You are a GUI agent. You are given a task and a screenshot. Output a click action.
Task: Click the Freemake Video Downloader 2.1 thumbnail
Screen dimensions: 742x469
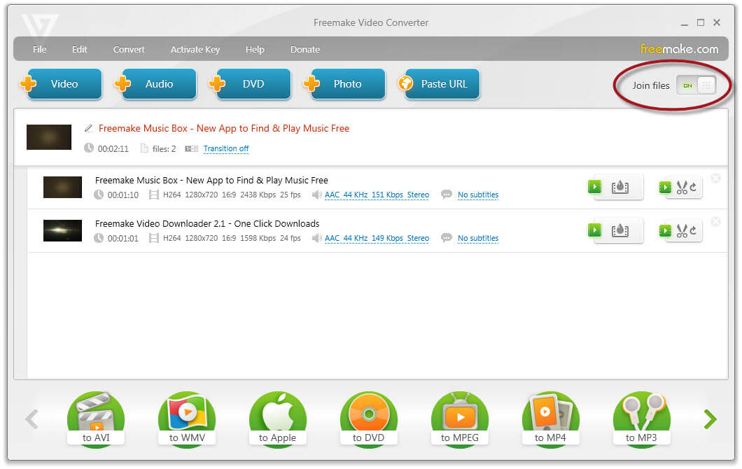(62, 230)
